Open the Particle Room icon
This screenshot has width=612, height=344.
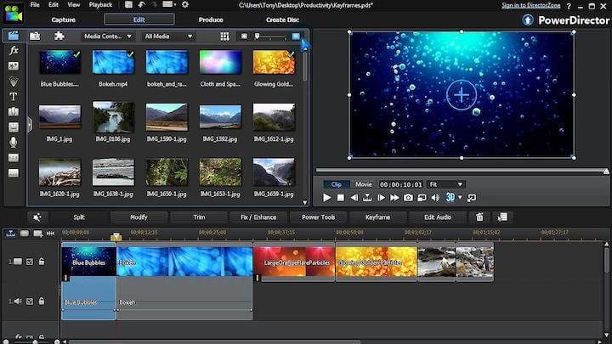coord(14,82)
